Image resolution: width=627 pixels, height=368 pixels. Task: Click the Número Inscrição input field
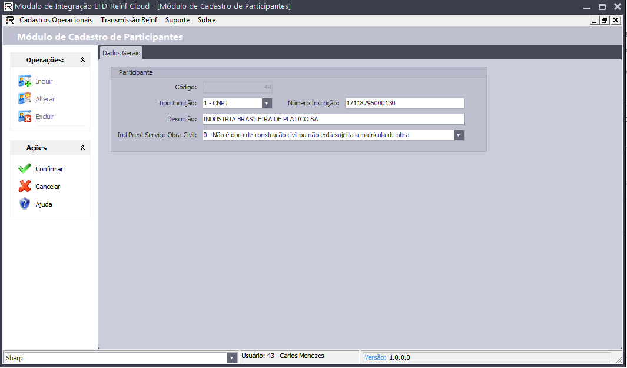click(x=404, y=103)
